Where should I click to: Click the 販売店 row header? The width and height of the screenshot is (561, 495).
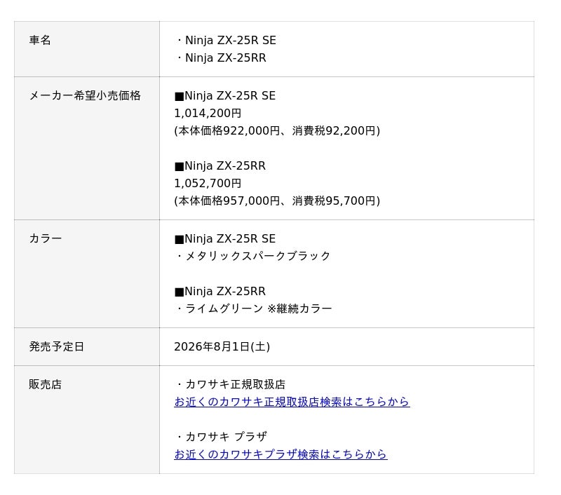86,419
